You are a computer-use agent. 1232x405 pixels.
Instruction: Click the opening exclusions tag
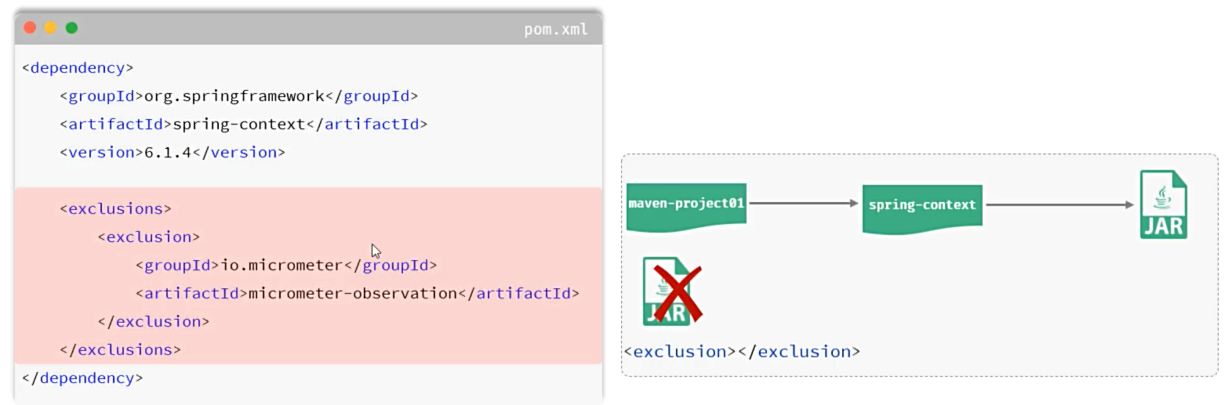(115, 209)
